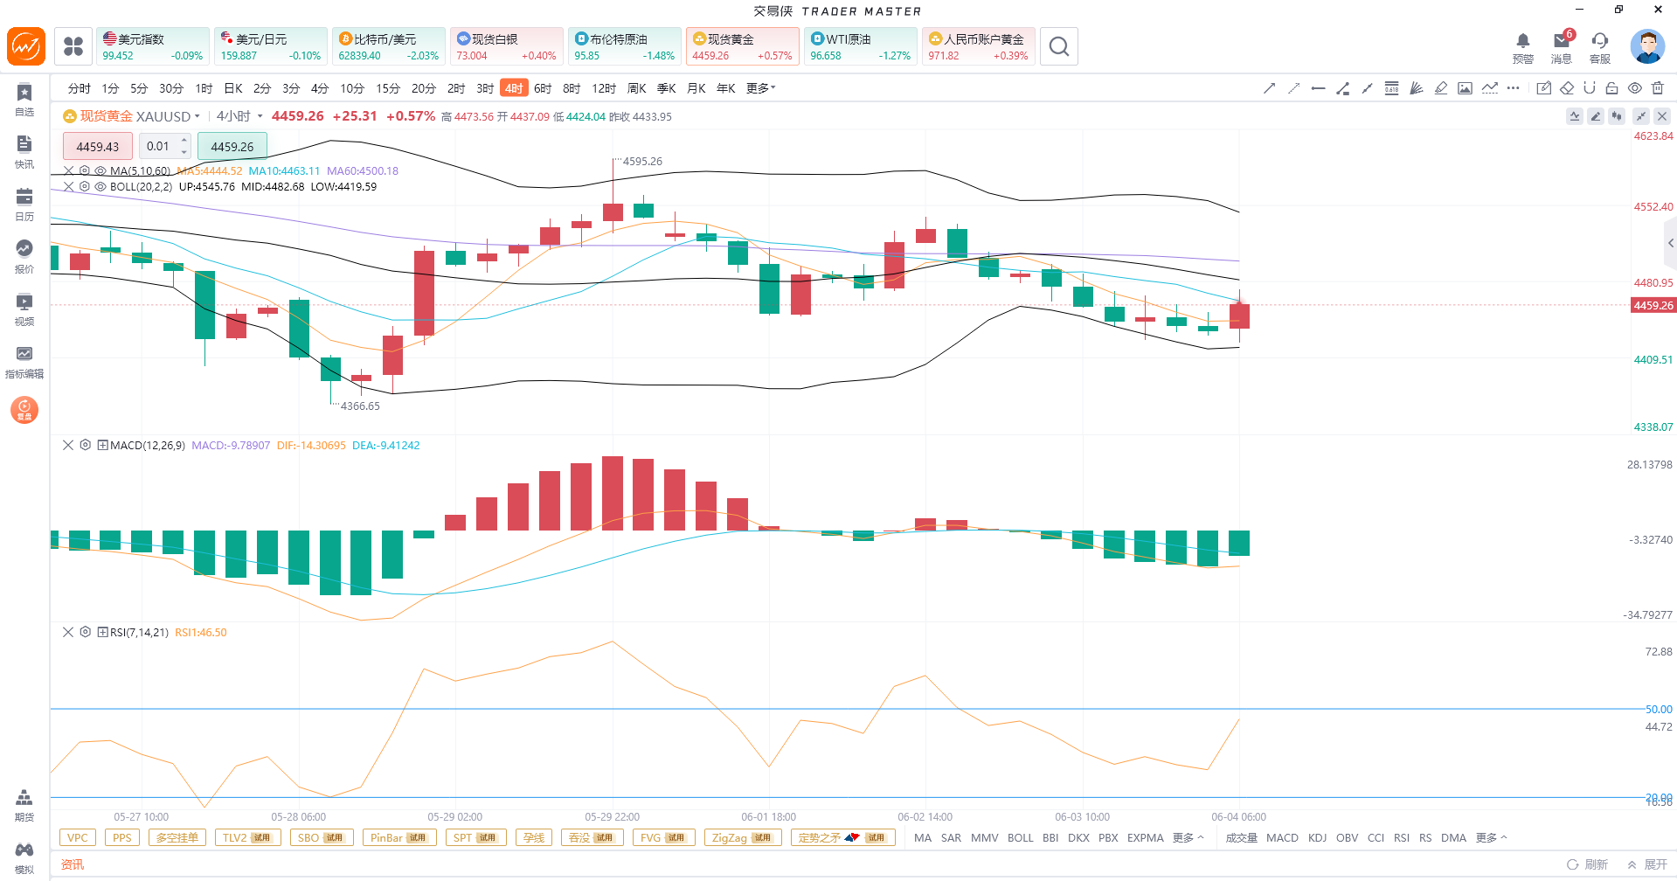The width and height of the screenshot is (1677, 881).
Task: Toggle the drawings visibility eye icon
Action: click(x=1635, y=88)
